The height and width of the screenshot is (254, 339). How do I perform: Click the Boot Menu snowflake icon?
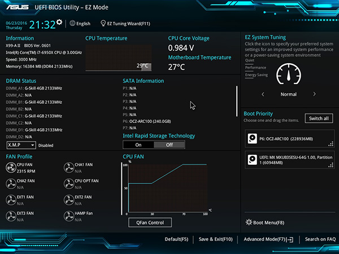pyautogui.click(x=249, y=222)
